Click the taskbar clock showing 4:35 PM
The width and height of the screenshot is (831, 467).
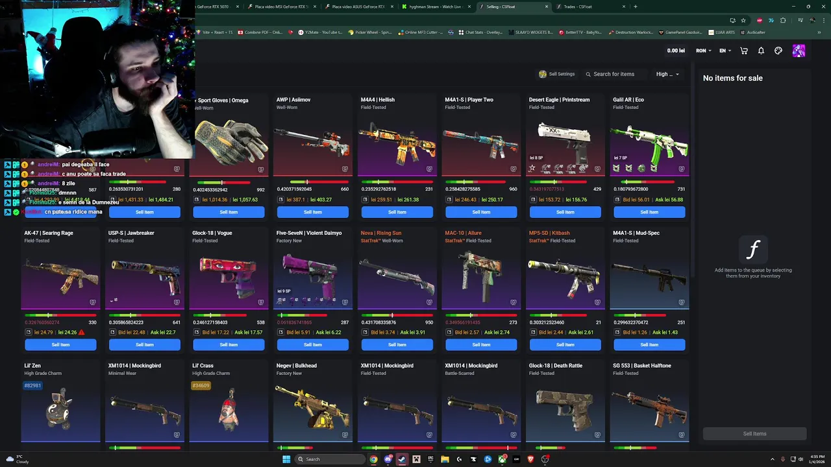point(816,459)
